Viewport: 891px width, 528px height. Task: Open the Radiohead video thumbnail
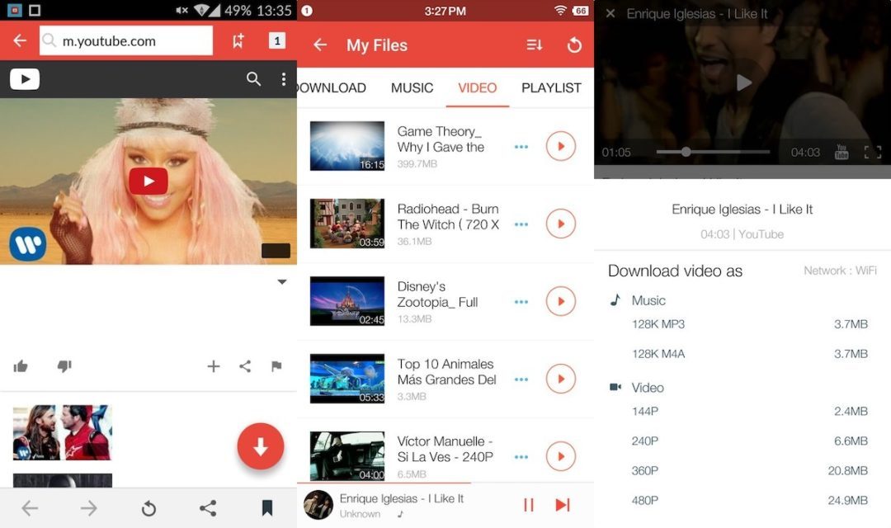coord(347,224)
